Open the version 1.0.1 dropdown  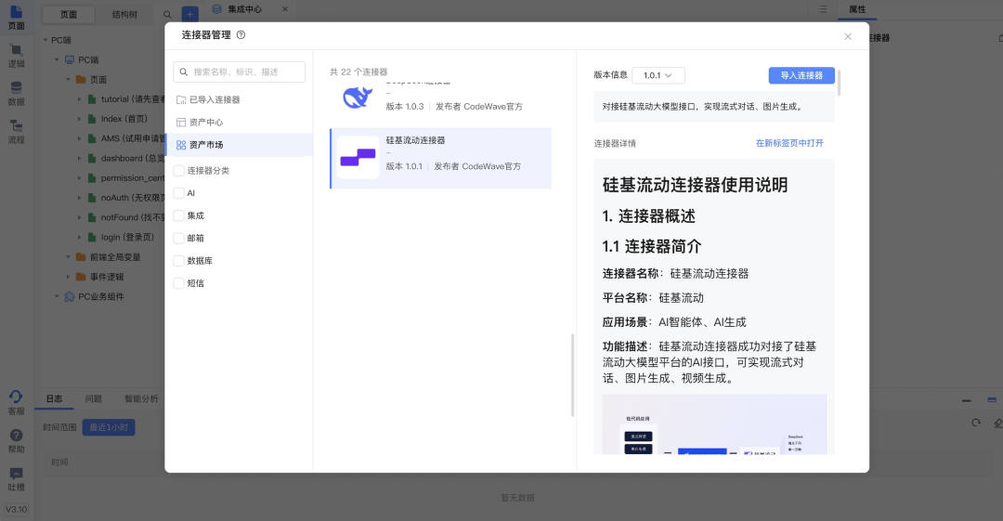click(658, 75)
